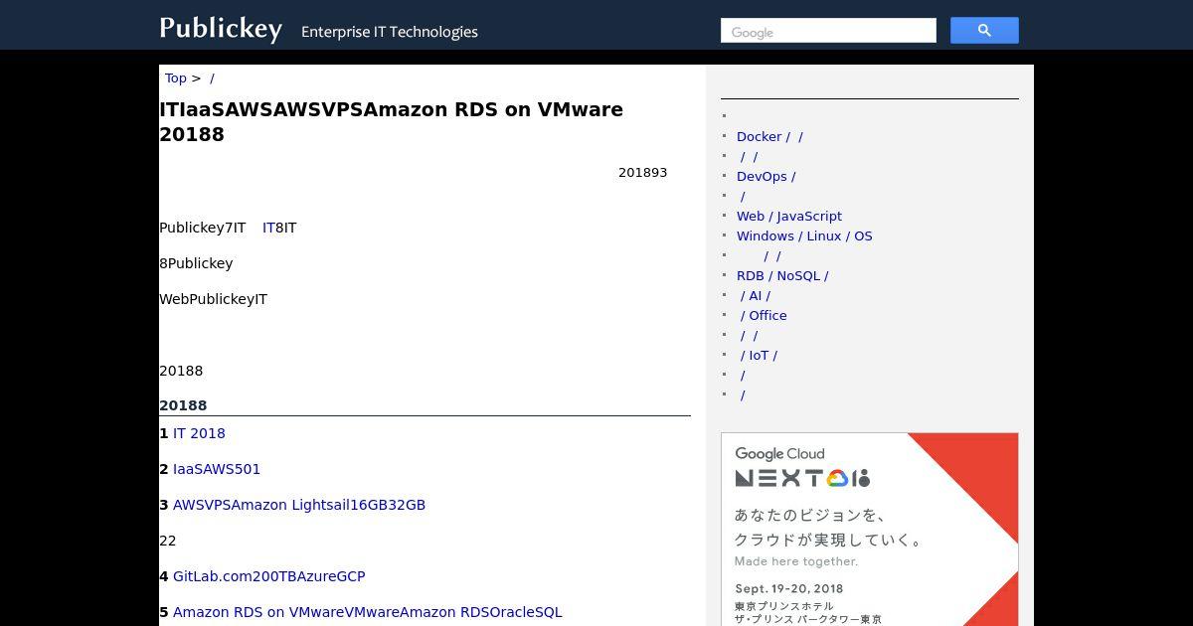Open the Web / JavaScript category link
Screen dimensions: 1193x626
(789, 217)
